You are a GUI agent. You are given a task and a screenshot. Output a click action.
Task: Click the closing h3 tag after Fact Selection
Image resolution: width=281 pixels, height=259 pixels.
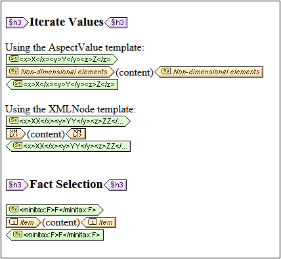(x=116, y=185)
